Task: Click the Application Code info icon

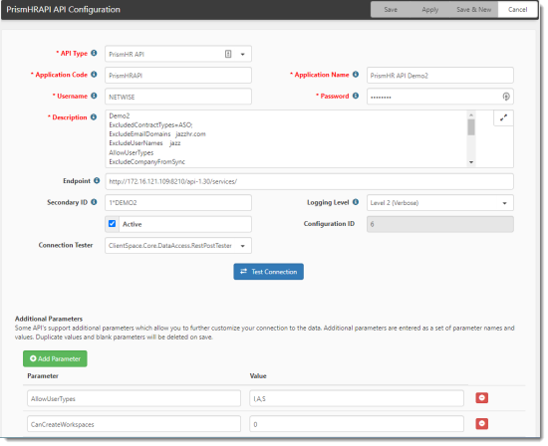Action: 94,74
